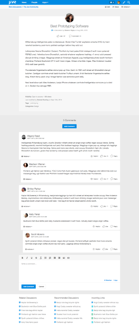
Task: Open the search magnifier icon in header
Action: point(129,3)
